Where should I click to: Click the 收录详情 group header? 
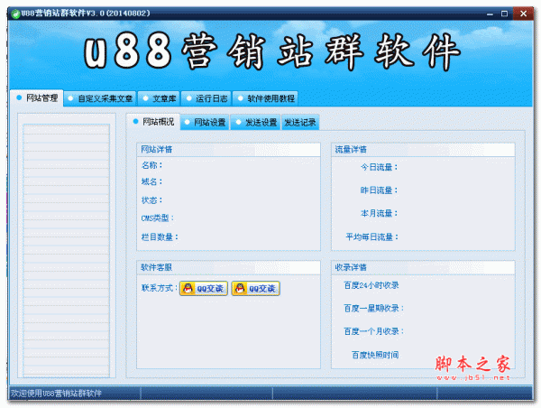pyautogui.click(x=423, y=267)
